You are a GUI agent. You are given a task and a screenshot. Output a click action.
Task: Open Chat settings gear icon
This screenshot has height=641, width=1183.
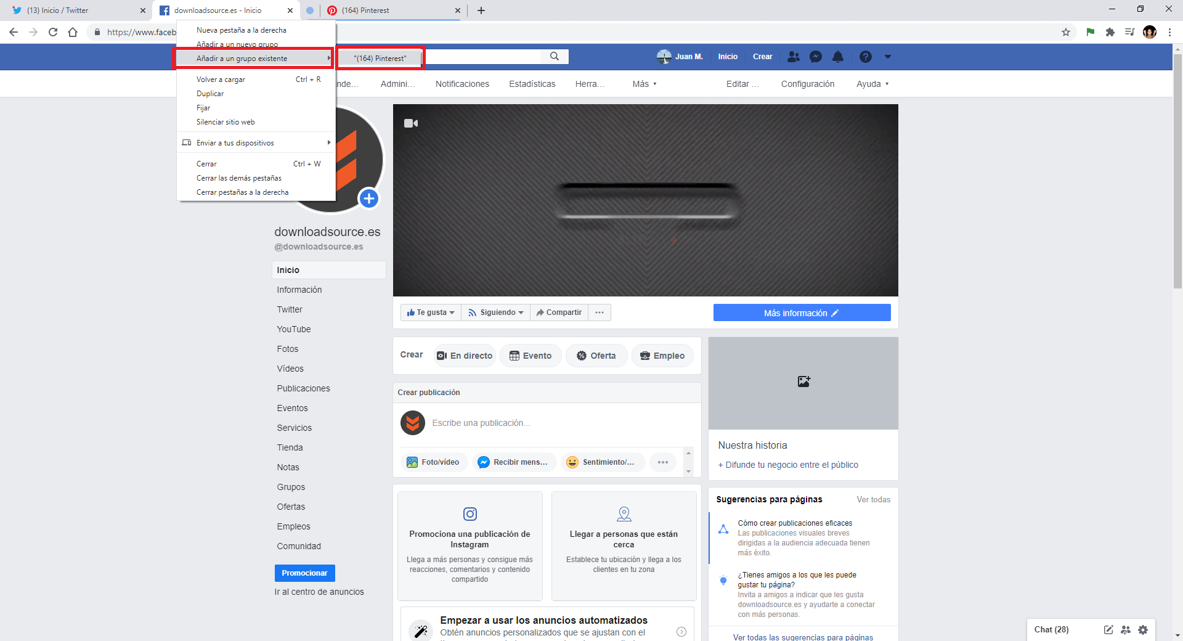[x=1143, y=629]
